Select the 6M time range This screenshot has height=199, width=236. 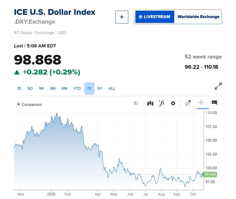[64, 88]
